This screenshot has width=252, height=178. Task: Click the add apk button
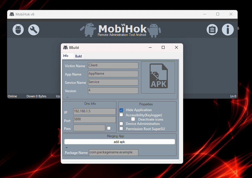[120, 142]
